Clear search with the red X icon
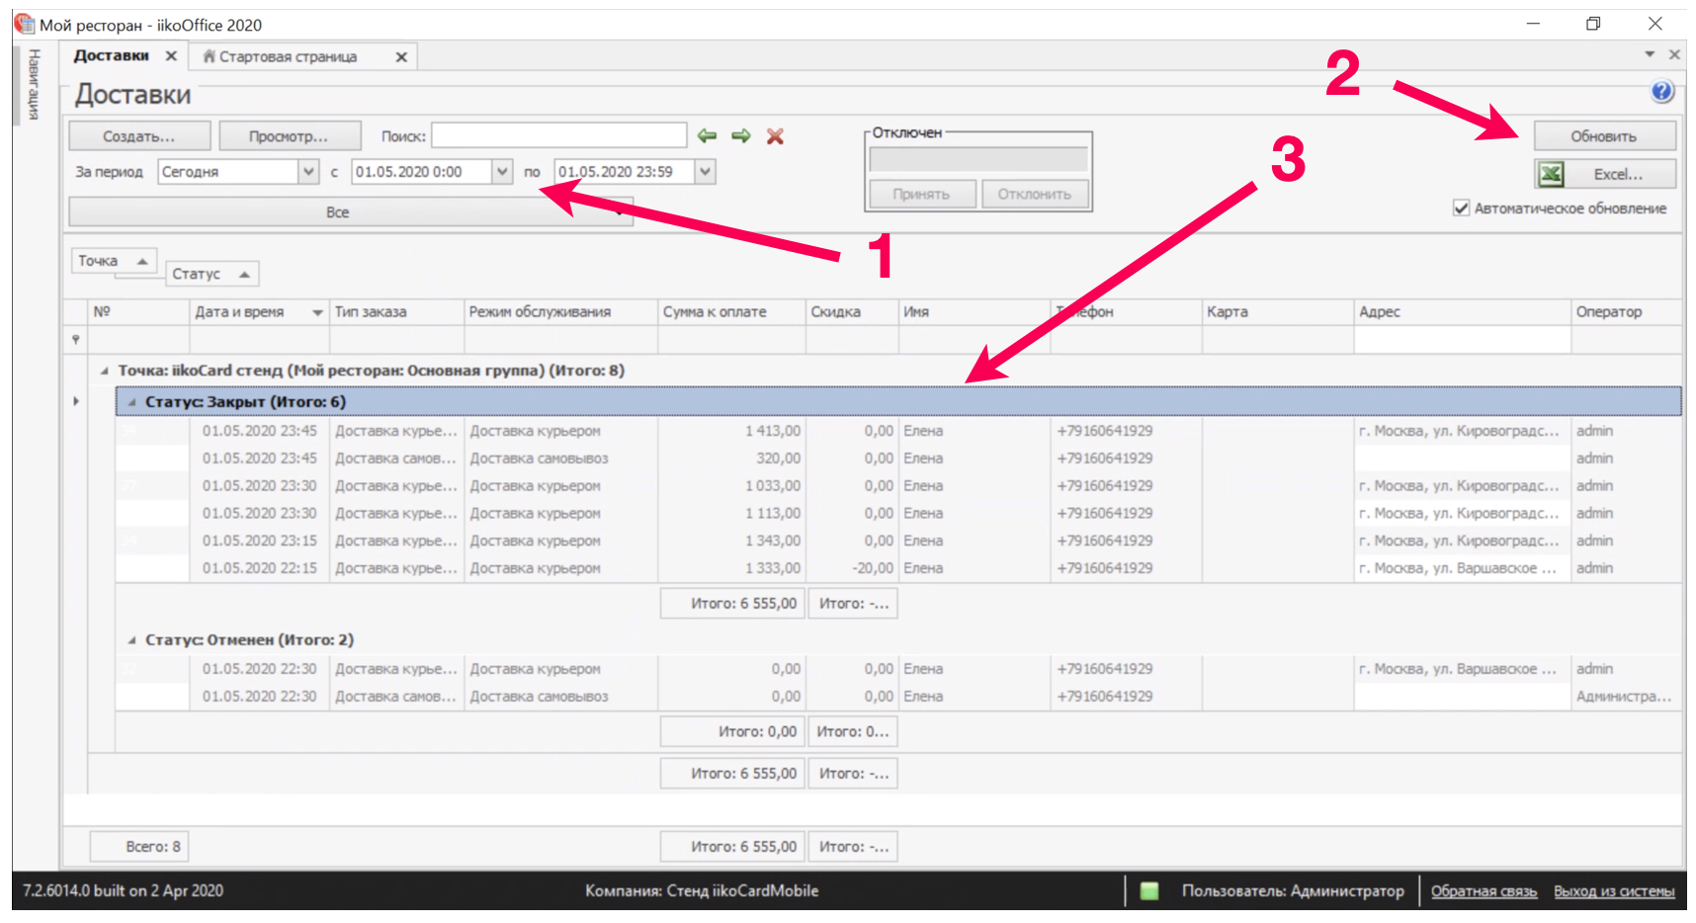 pyautogui.click(x=776, y=136)
